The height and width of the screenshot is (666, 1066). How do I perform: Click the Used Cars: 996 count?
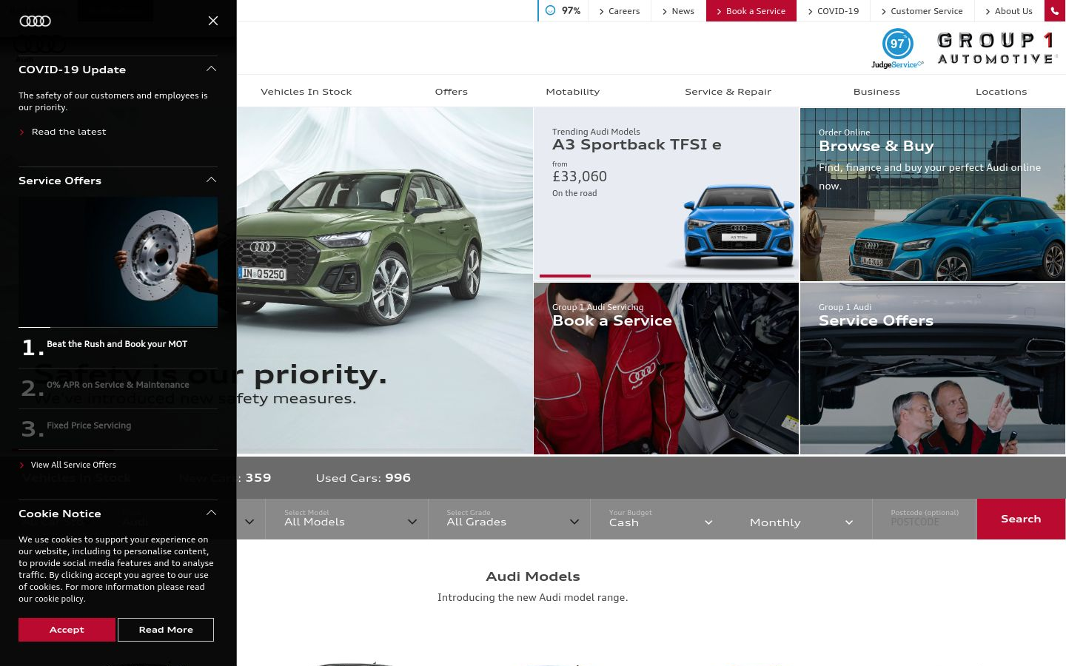coord(363,478)
